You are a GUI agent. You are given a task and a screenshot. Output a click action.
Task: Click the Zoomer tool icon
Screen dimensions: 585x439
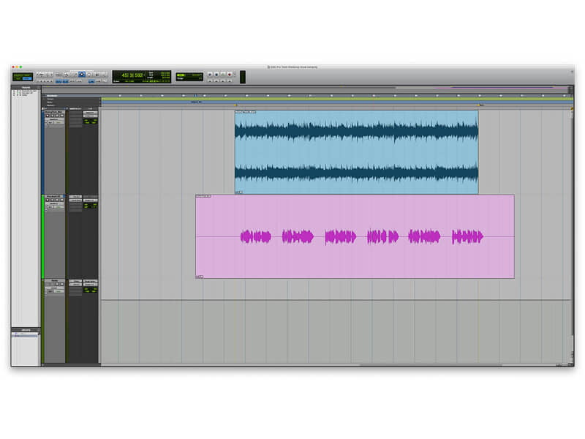66,75
